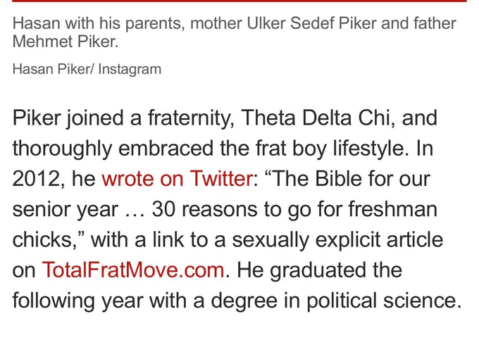Click the caption mentioning Ulker Sedef Piker
479x345 pixels.
tap(235, 32)
